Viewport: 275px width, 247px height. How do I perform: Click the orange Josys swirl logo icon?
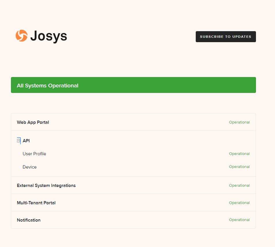click(22, 36)
